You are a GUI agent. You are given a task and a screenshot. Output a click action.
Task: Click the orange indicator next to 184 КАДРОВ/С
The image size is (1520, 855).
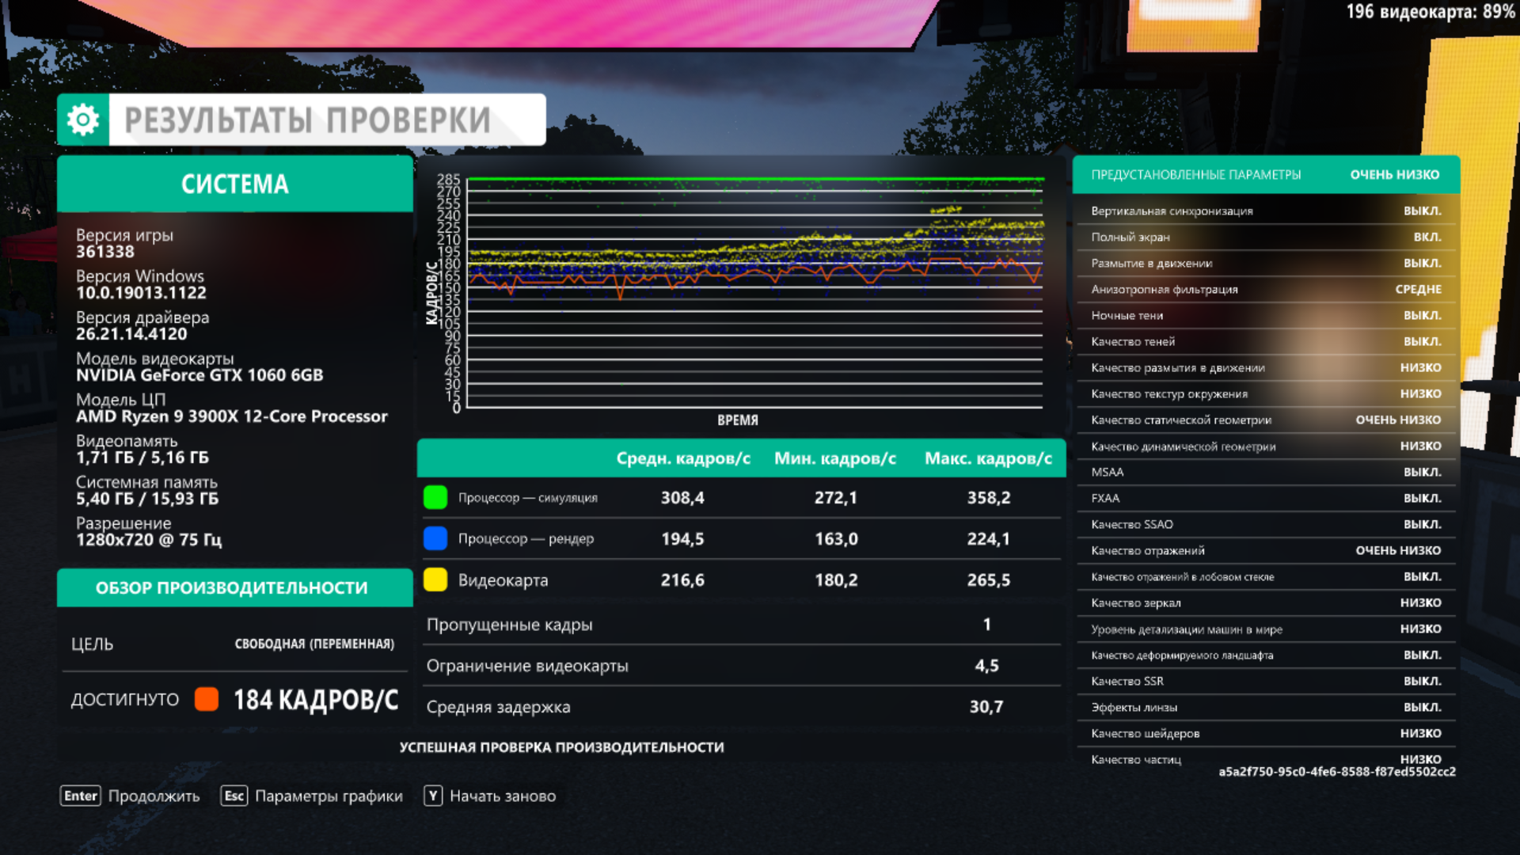207,699
